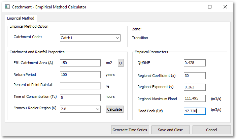Maximize the calculator window

coord(210,7)
